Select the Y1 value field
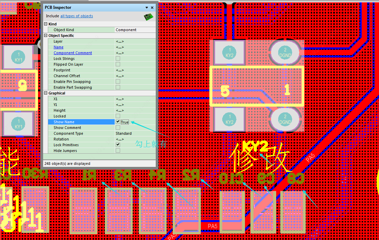 click(x=135, y=105)
